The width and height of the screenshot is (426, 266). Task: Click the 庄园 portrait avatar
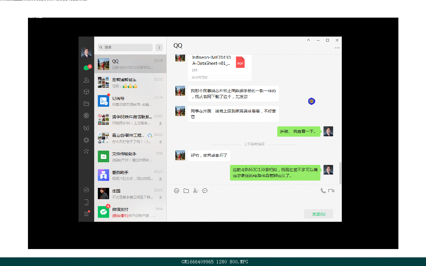pos(104,194)
